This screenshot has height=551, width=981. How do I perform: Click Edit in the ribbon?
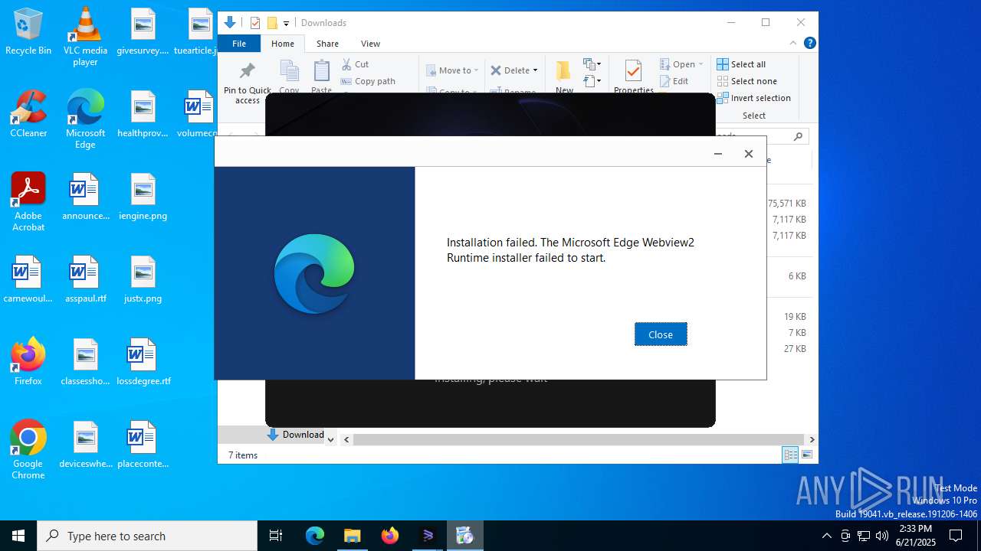(x=674, y=81)
